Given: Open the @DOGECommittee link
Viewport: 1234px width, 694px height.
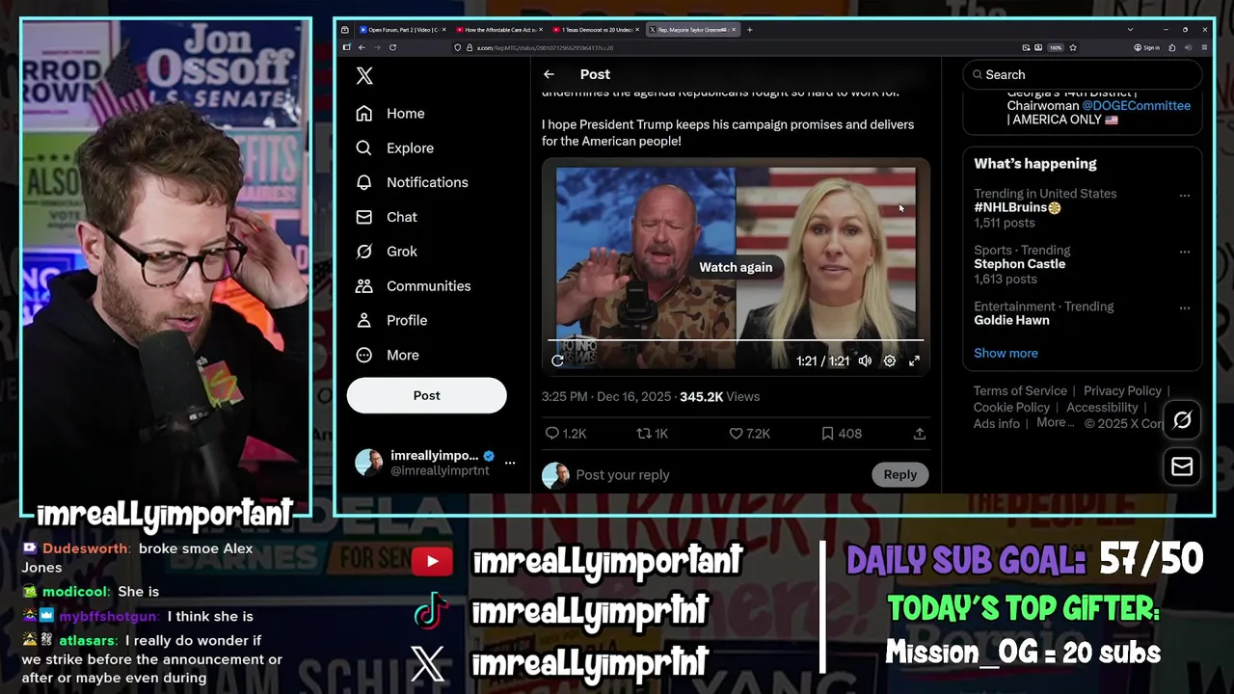Looking at the screenshot, I should pyautogui.click(x=1136, y=105).
